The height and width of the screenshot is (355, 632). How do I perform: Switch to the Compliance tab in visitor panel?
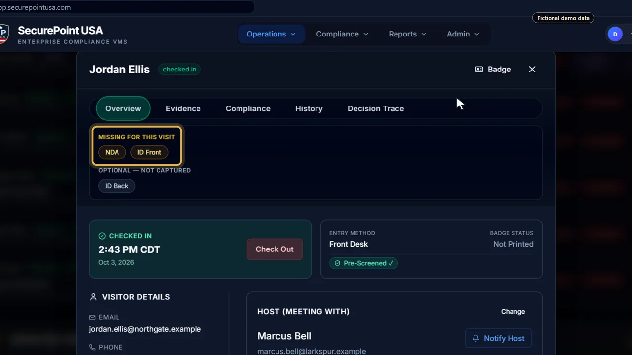click(248, 108)
